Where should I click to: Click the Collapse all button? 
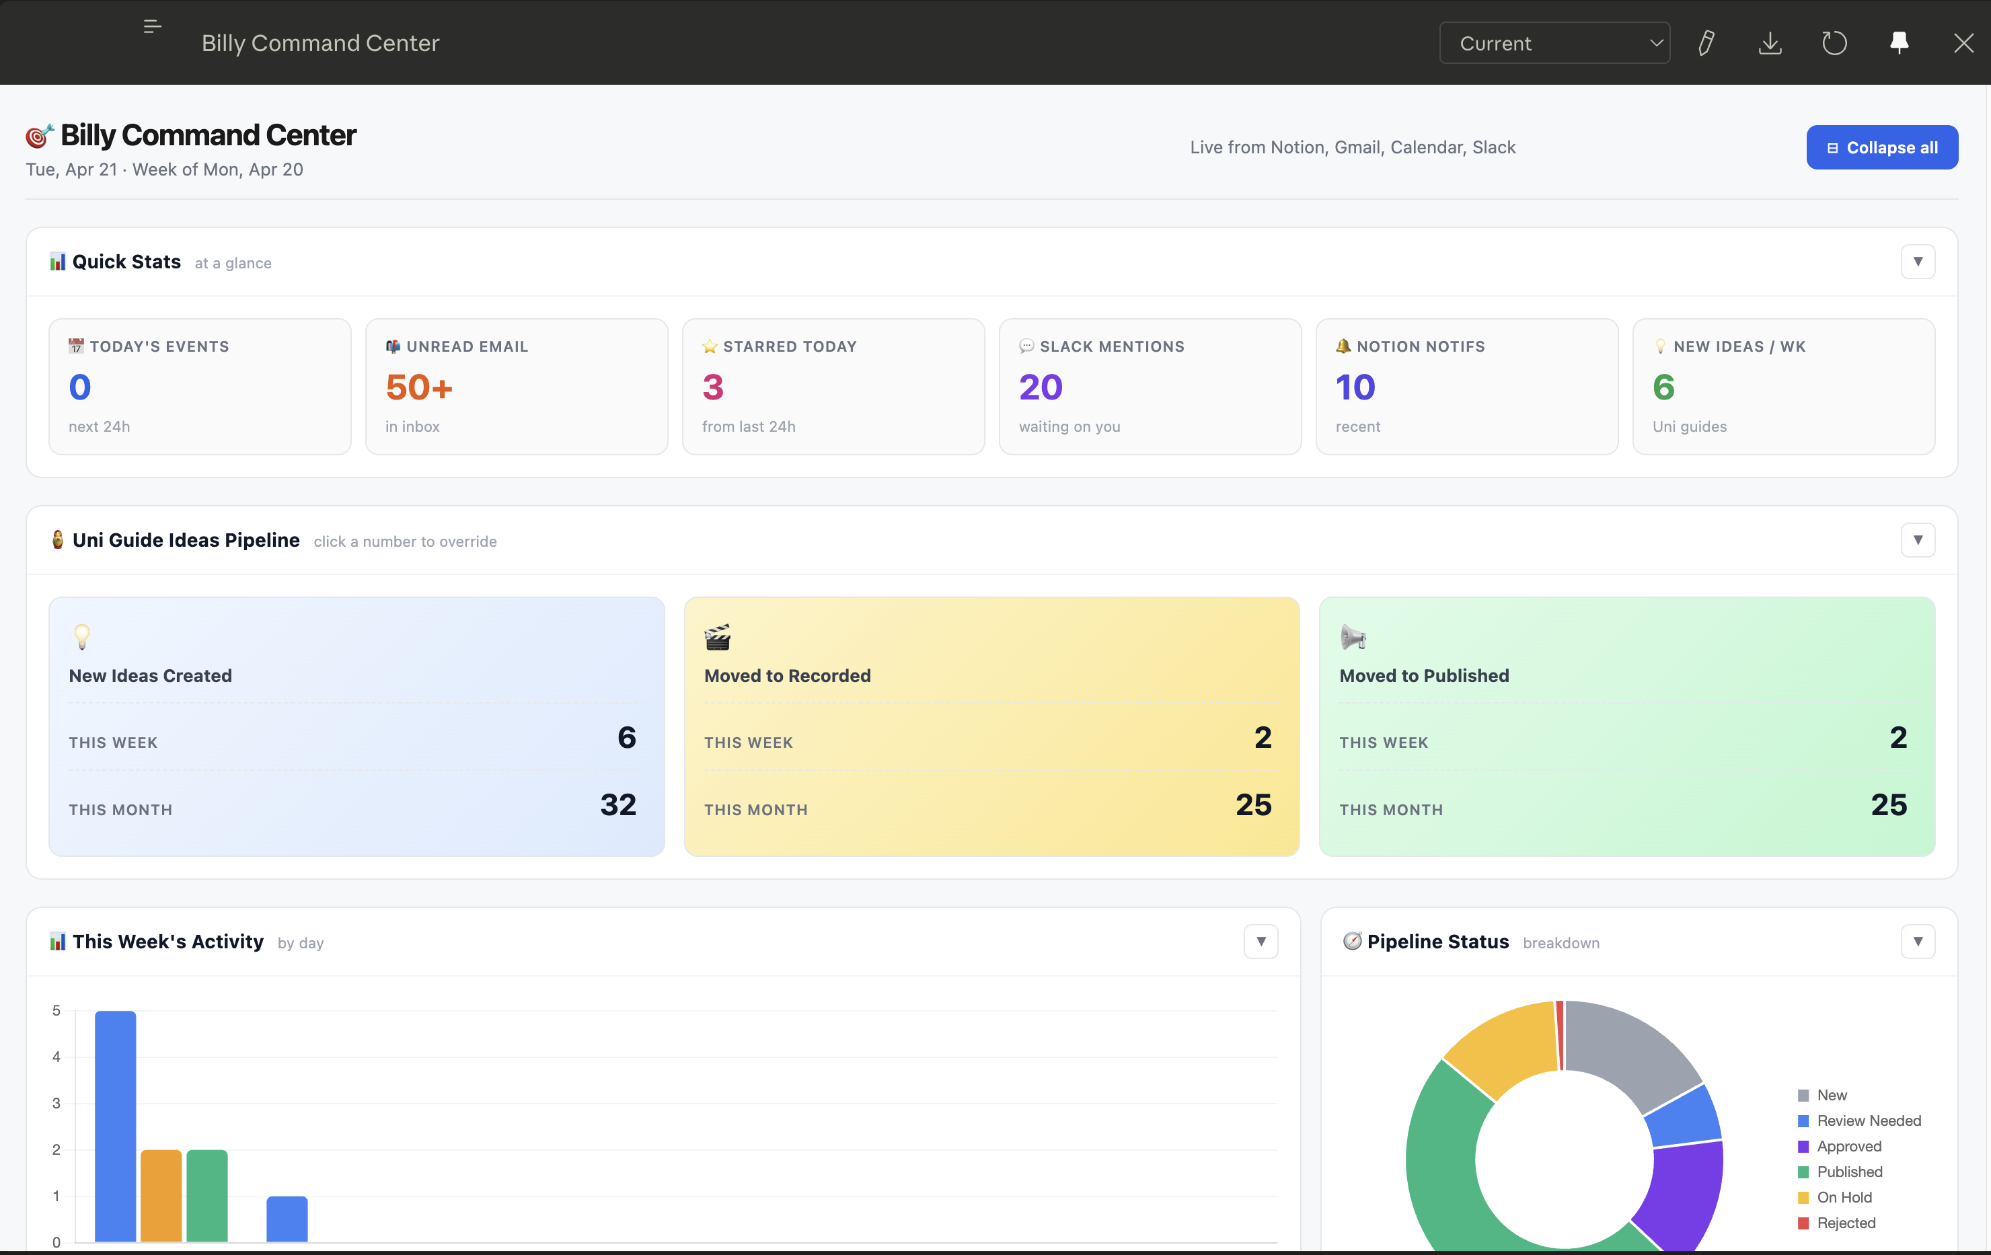(x=1882, y=147)
